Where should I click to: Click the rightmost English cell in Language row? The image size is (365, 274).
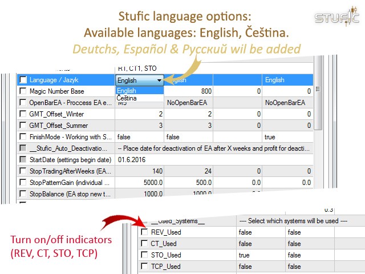coord(287,80)
